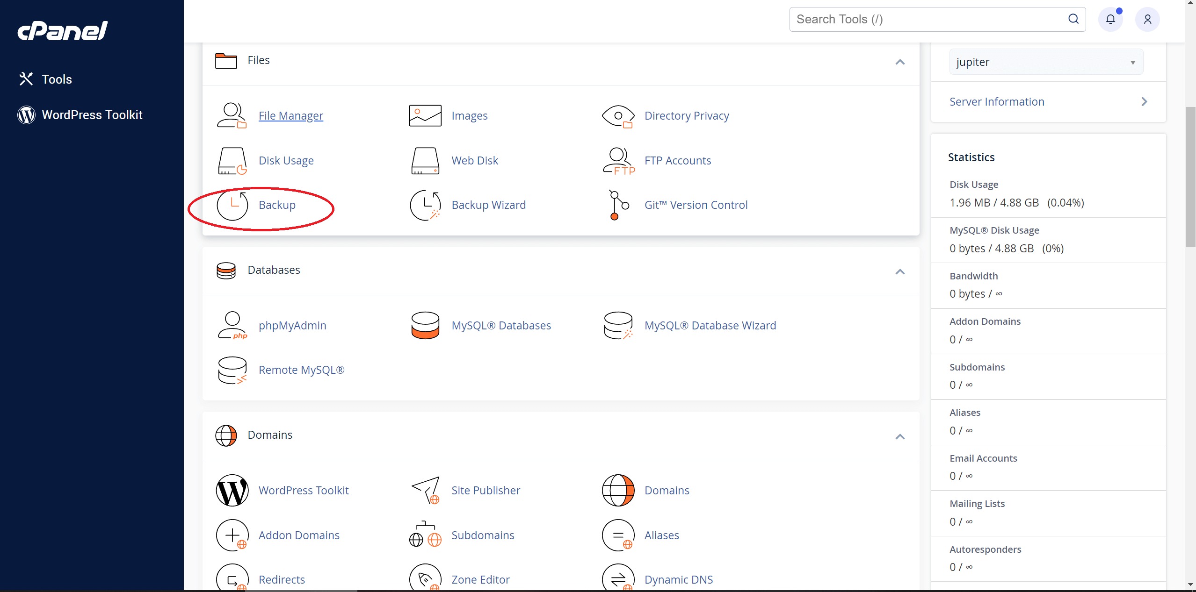Open the Aliases icon
Image resolution: width=1196 pixels, height=592 pixels.
[x=618, y=535]
